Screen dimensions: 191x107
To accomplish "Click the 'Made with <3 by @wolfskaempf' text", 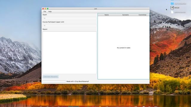I will [x=78, y=81].
